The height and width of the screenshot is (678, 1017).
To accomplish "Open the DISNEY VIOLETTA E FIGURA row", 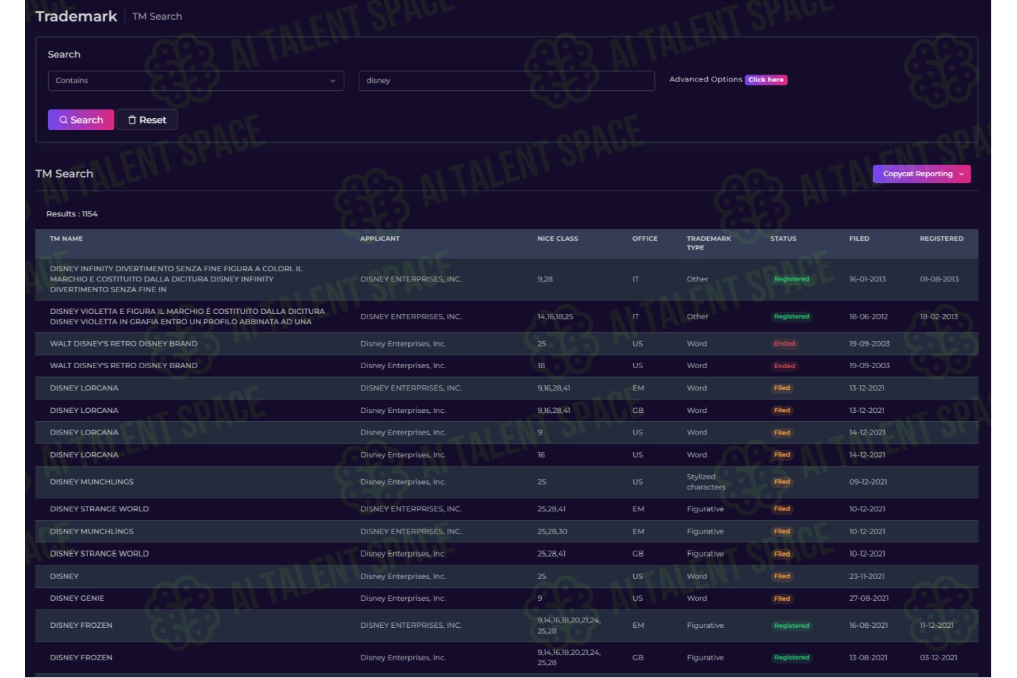I will point(506,317).
